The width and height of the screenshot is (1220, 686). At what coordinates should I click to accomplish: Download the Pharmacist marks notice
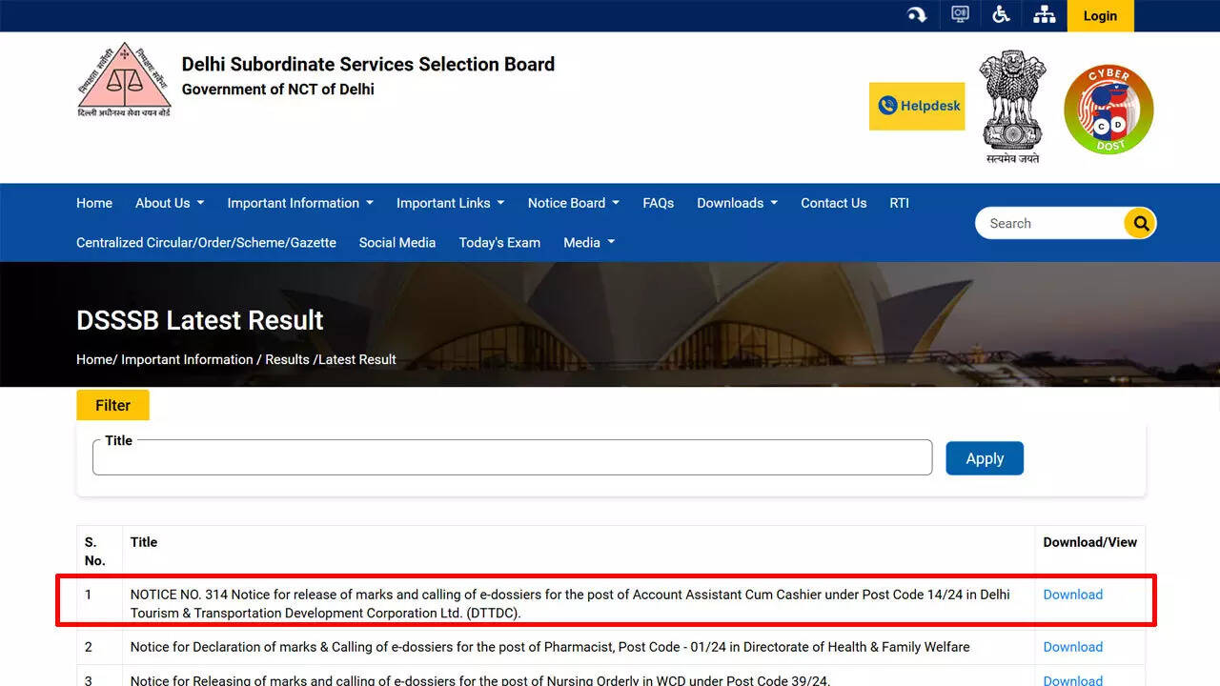[1072, 647]
